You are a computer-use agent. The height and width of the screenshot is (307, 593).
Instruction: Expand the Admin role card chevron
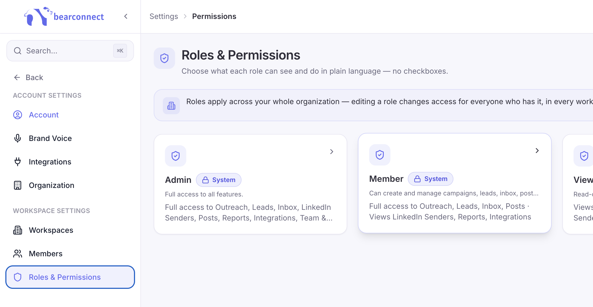[x=332, y=152]
